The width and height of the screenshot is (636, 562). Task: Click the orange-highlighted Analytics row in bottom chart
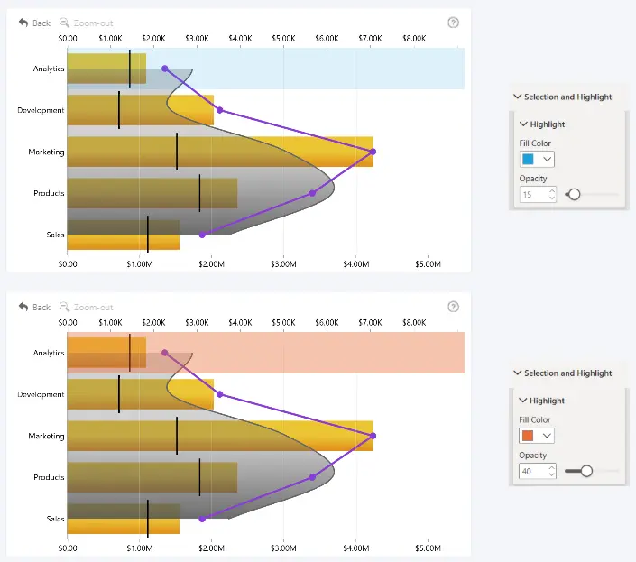click(x=265, y=353)
